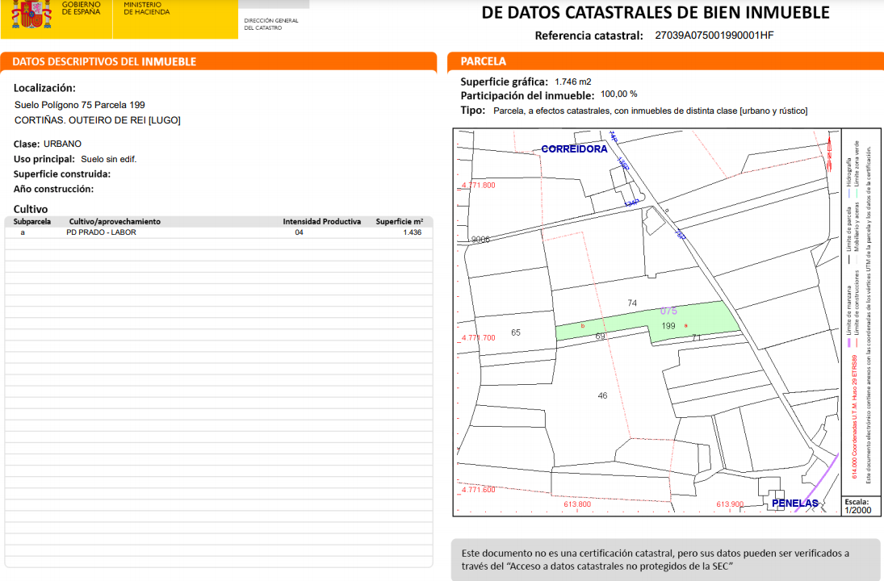Viewport: 884px width, 581px height.
Task: Click the Ministerio de Hacienda logo
Action: (x=147, y=8)
